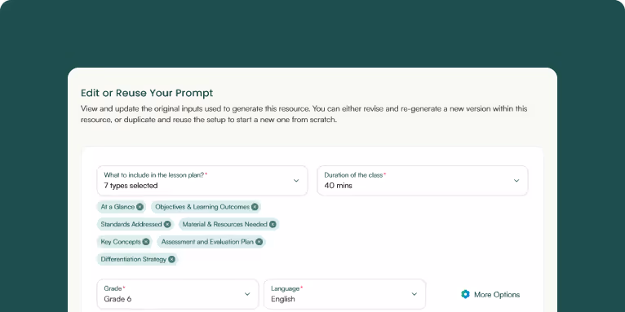
Task: Remove Assessment and Evaluation Plan tag
Action: [259, 242]
